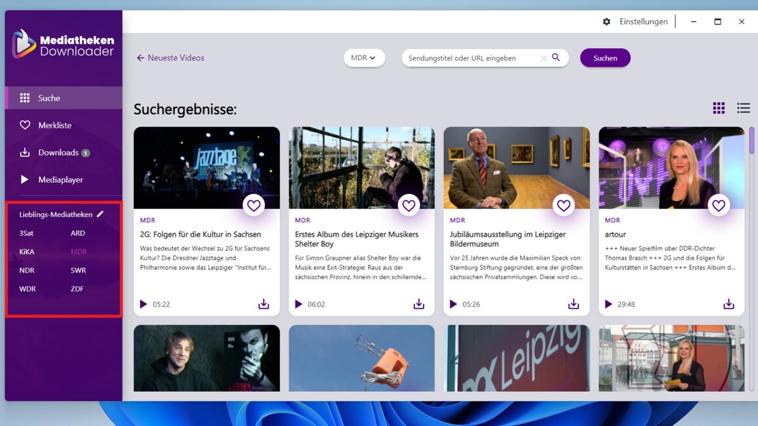Screen dimensions: 758x426
Task: Open the MDR channel dropdown
Action: (363, 58)
